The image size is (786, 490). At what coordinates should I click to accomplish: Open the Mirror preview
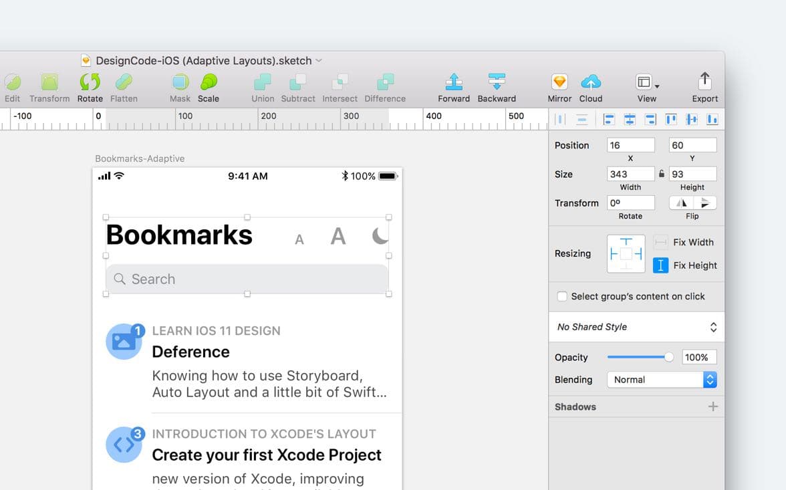pyautogui.click(x=559, y=88)
